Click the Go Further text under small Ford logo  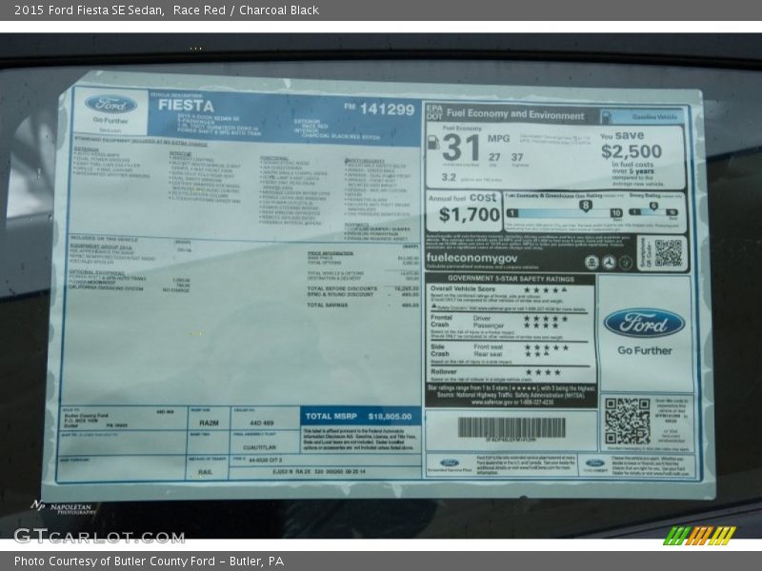pos(110,120)
